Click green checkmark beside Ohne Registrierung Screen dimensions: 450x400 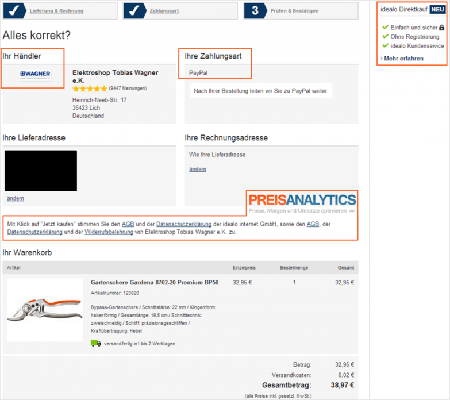pyautogui.click(x=385, y=37)
